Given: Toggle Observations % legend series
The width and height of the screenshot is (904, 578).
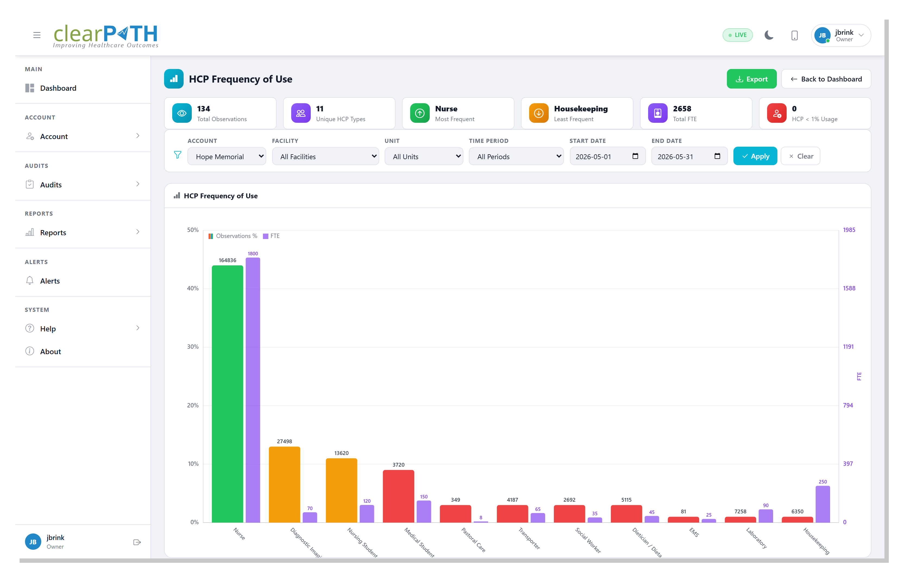Looking at the screenshot, I should pos(233,236).
